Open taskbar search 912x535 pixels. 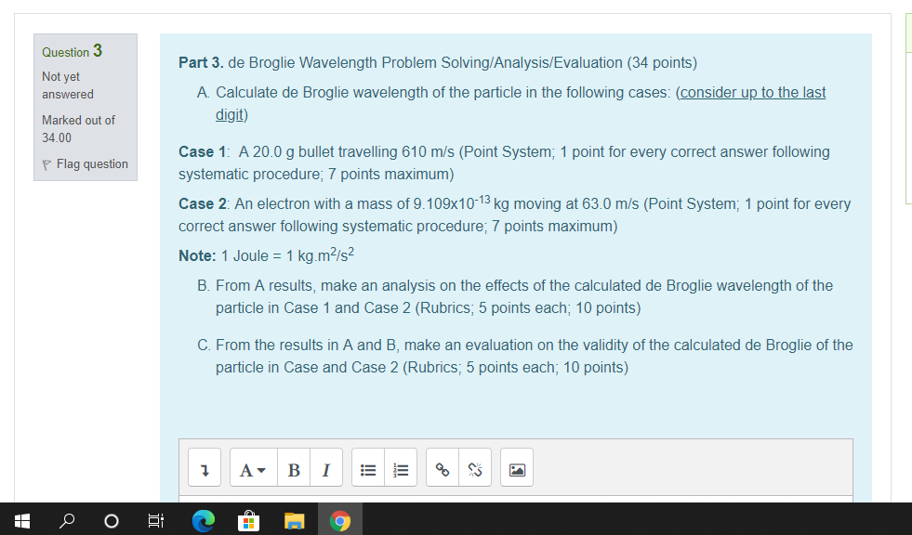tap(66, 520)
